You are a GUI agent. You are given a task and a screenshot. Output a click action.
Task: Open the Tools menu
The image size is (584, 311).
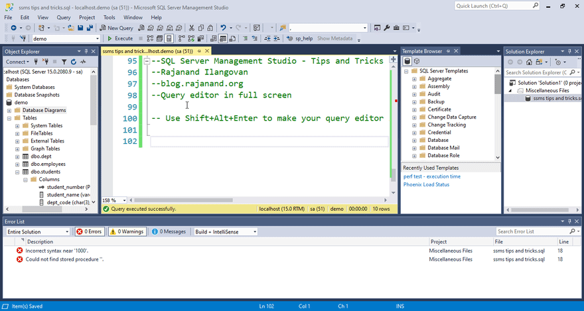pos(109,17)
